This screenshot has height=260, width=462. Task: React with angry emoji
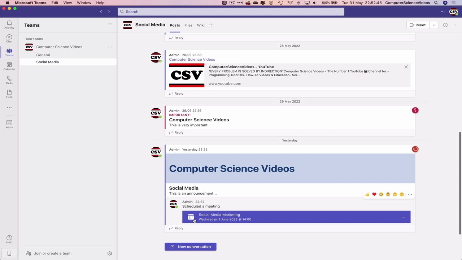pos(402,195)
